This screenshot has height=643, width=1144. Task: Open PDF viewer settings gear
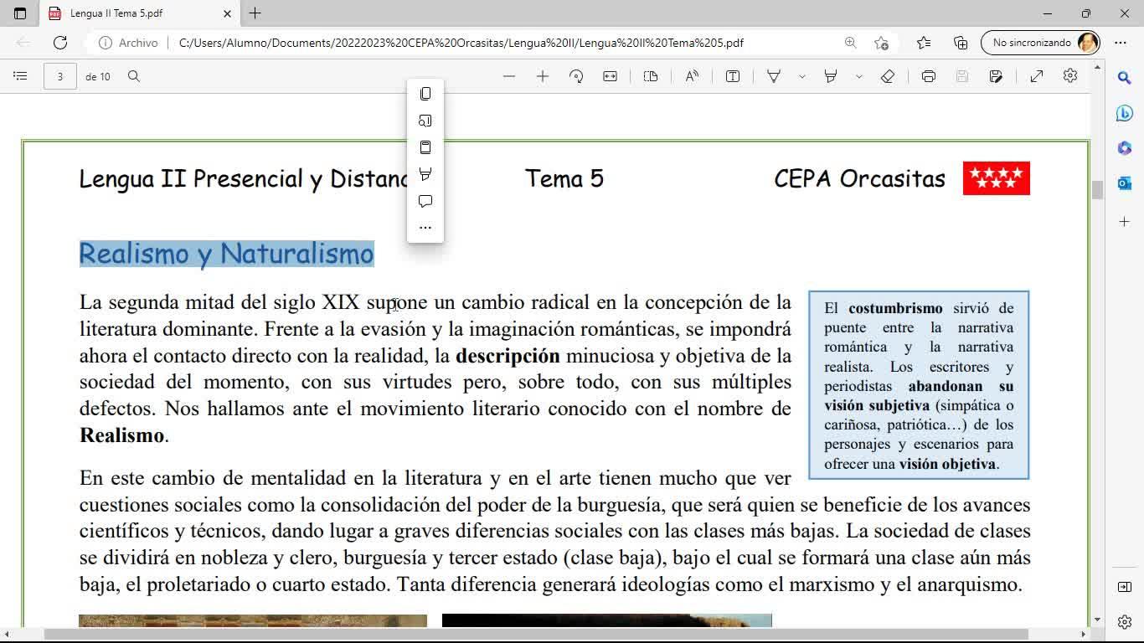tap(1070, 76)
